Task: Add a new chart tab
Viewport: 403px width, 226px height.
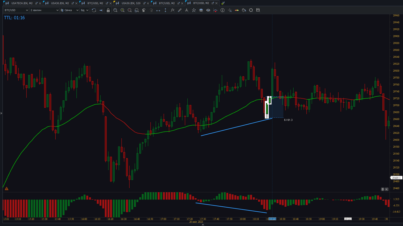Action: (223, 3)
